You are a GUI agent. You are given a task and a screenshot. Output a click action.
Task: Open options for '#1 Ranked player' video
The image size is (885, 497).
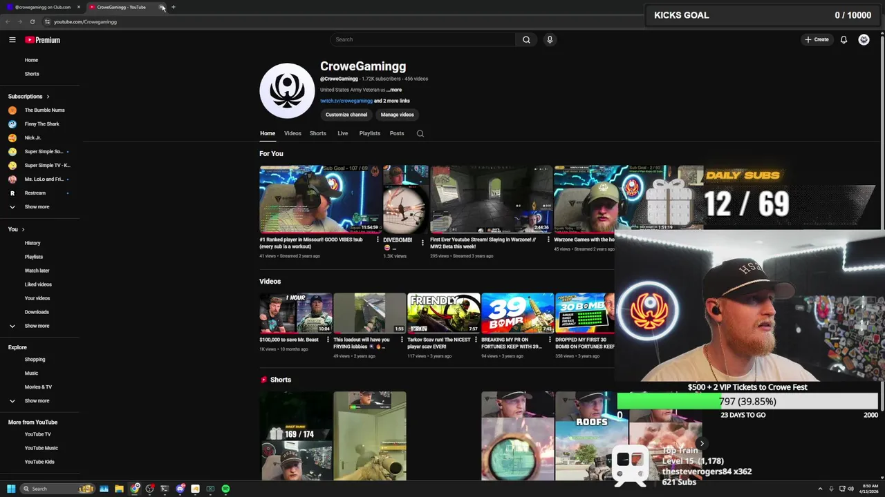(378, 240)
